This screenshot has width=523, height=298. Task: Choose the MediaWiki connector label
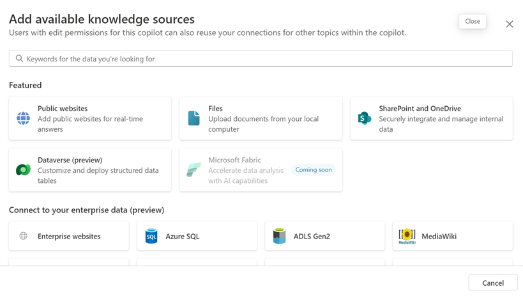(439, 236)
